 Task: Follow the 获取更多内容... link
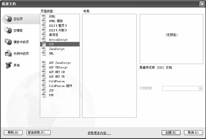(99, 133)
